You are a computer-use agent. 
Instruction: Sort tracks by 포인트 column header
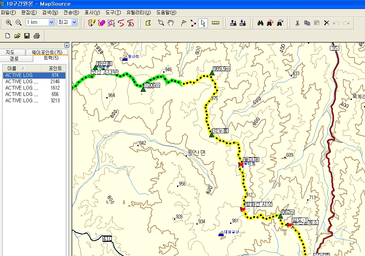tap(54, 68)
